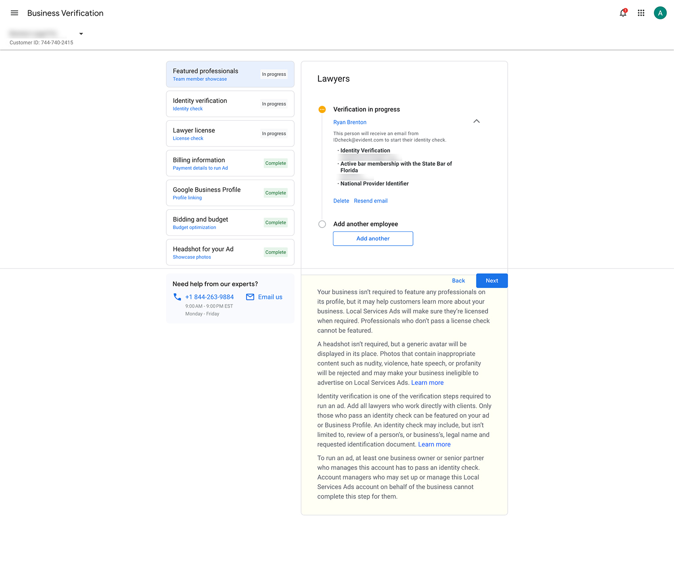Open the hamburger main menu
This screenshot has width=674, height=565.
click(14, 13)
